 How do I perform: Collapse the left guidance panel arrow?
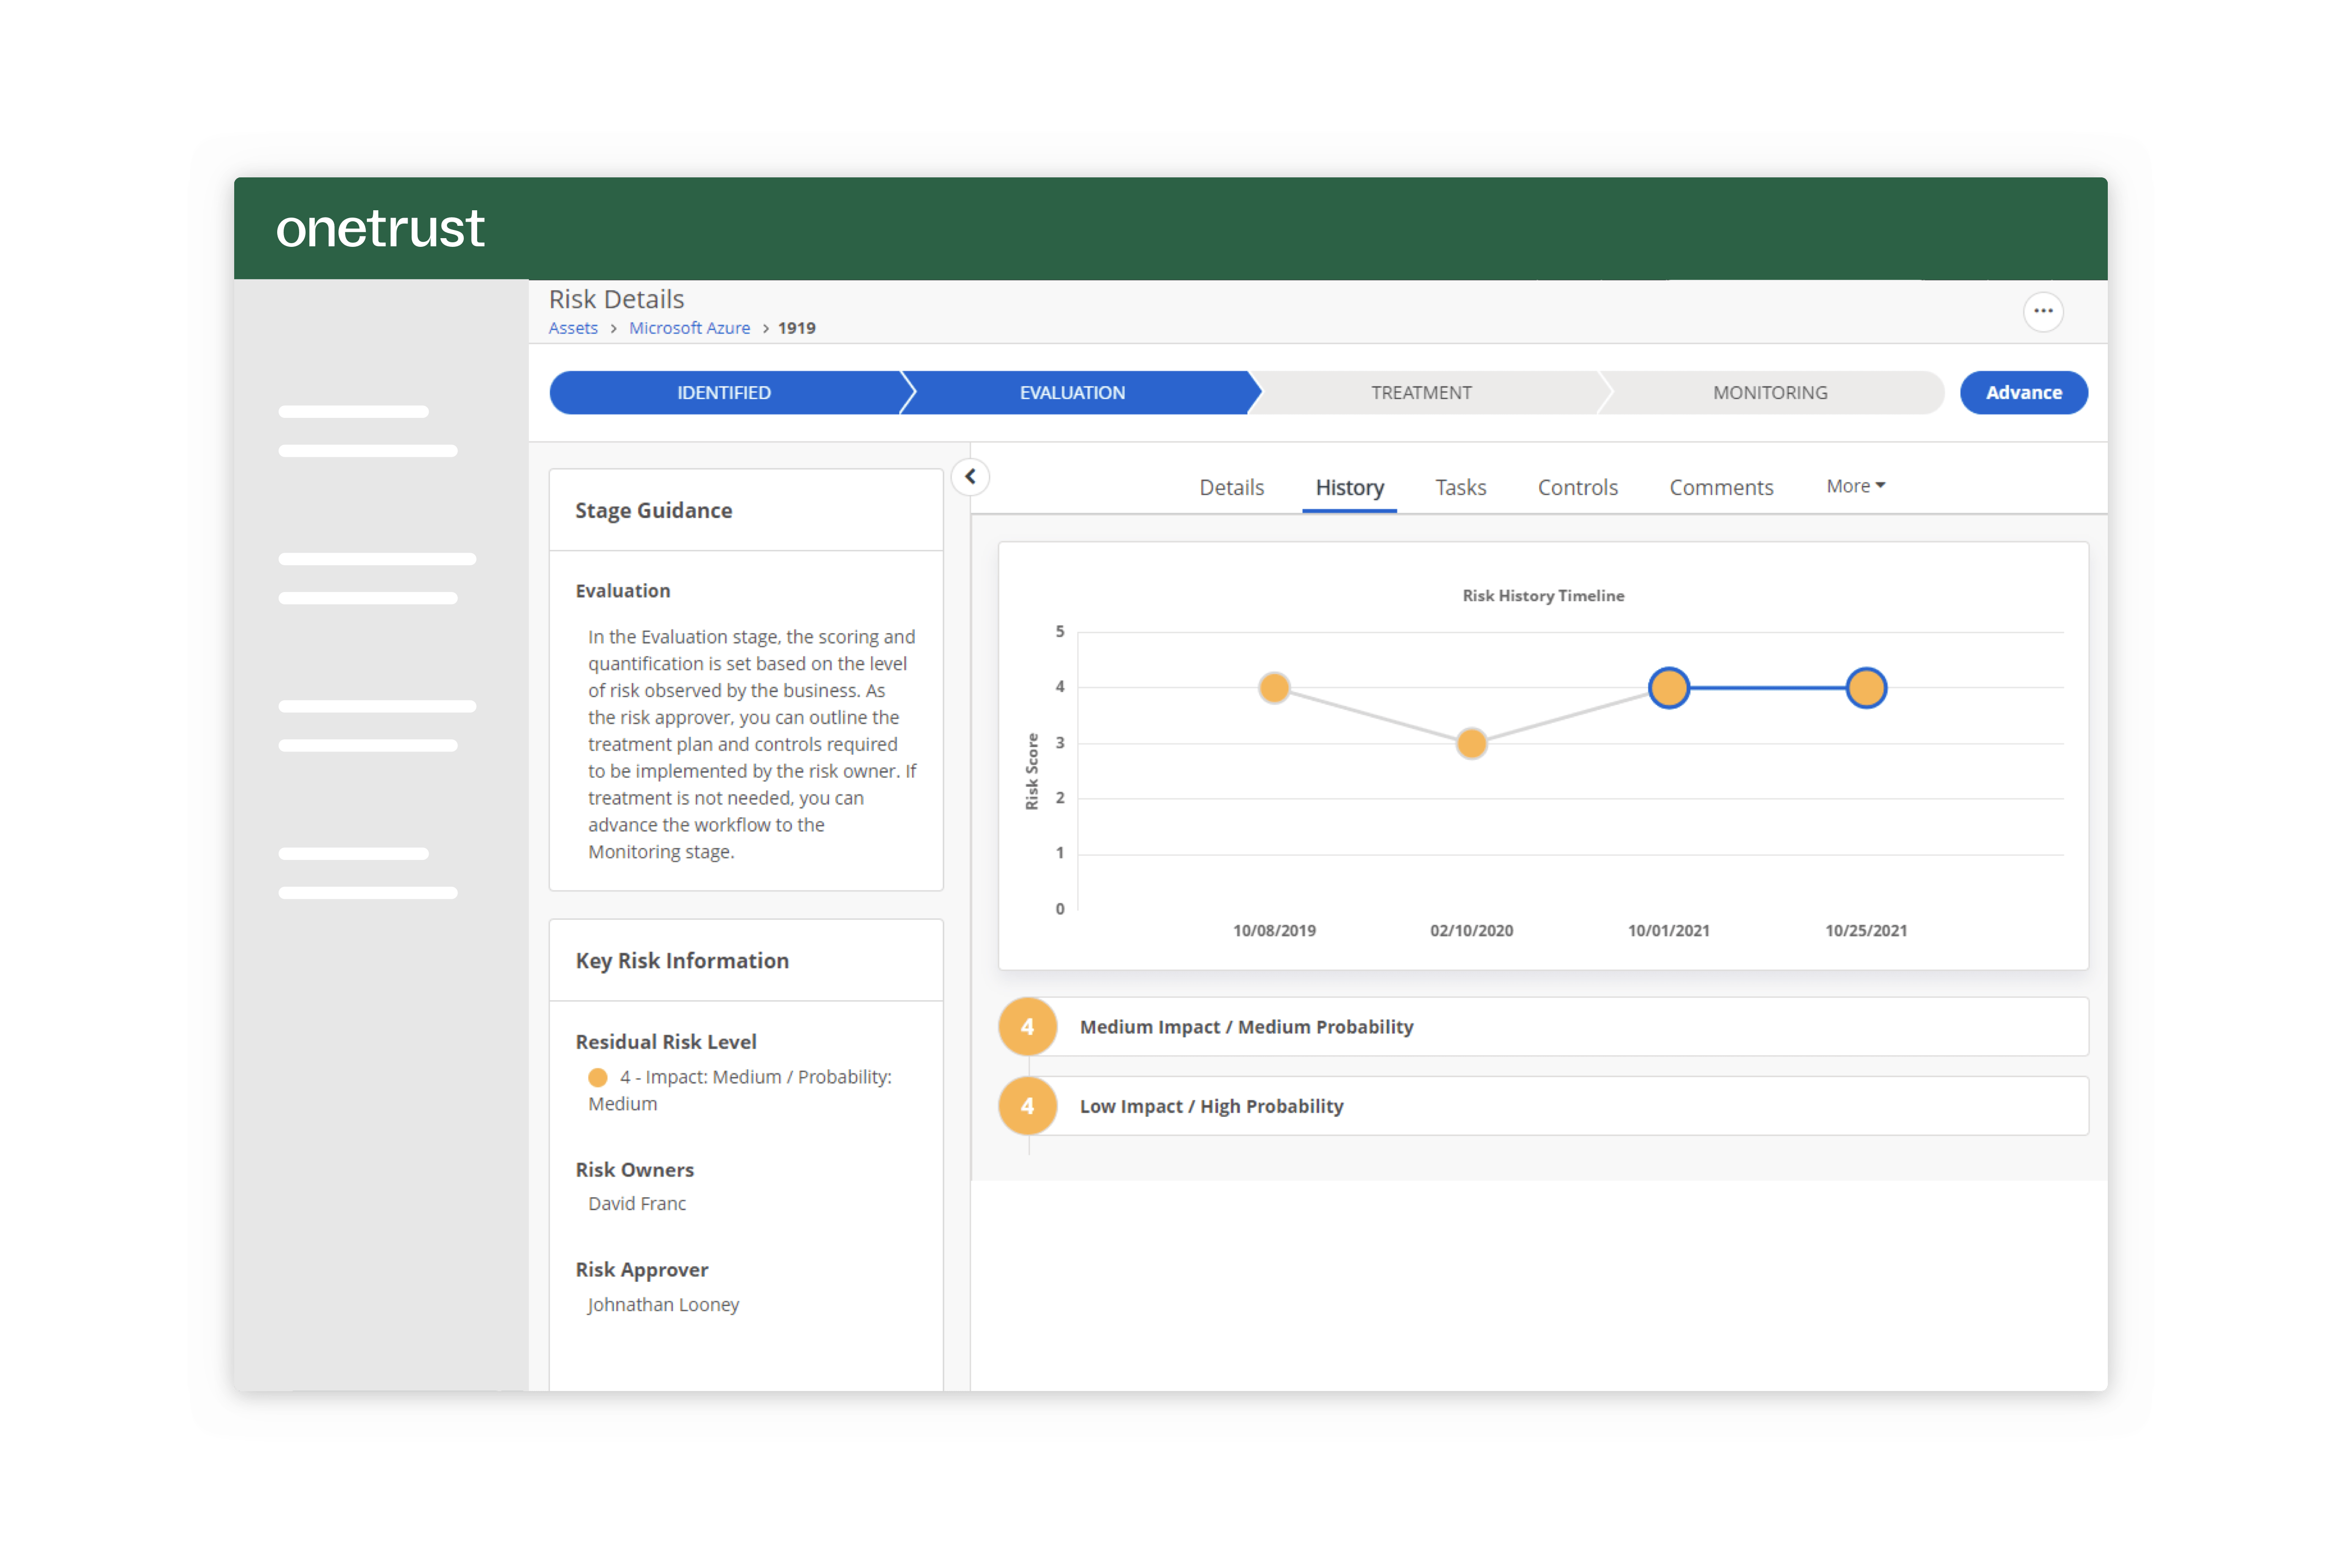[x=969, y=477]
